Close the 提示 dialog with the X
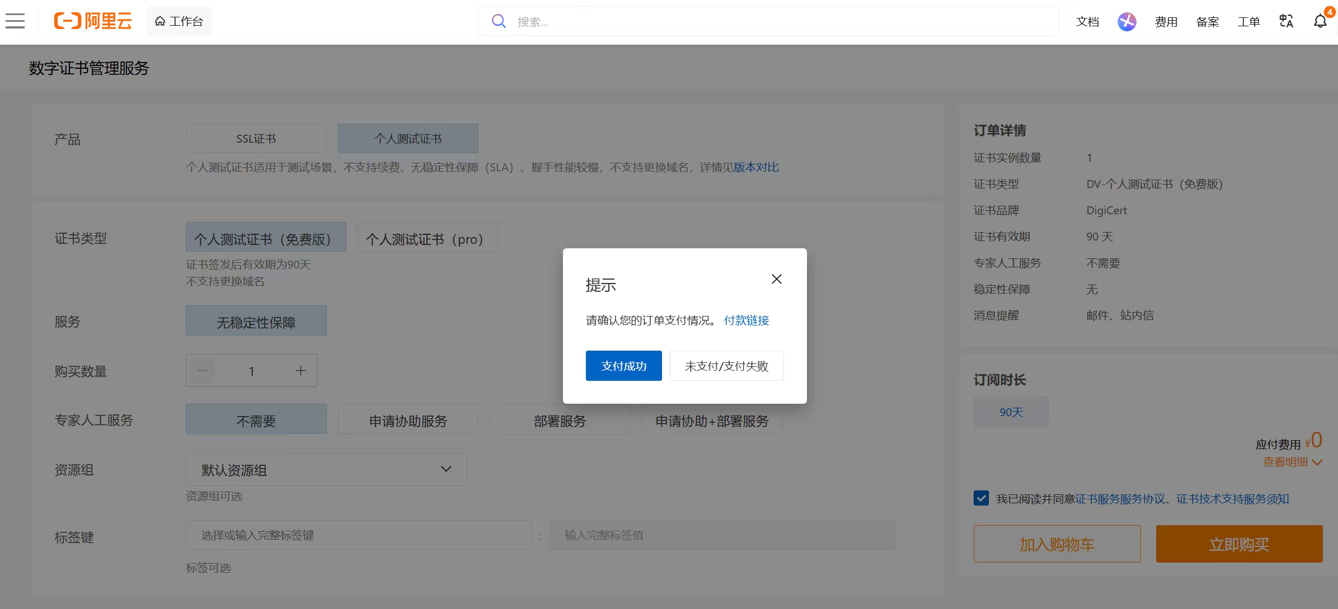 [777, 279]
